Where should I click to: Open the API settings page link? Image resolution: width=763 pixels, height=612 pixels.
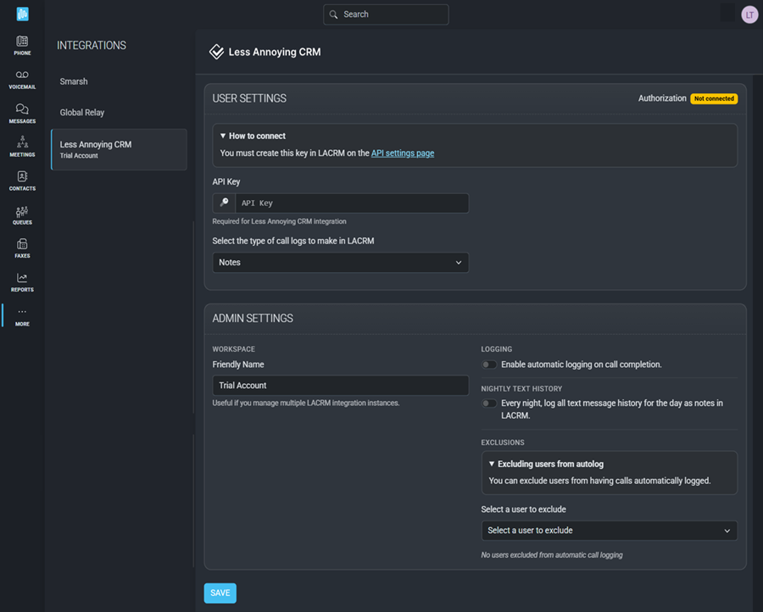click(x=403, y=153)
